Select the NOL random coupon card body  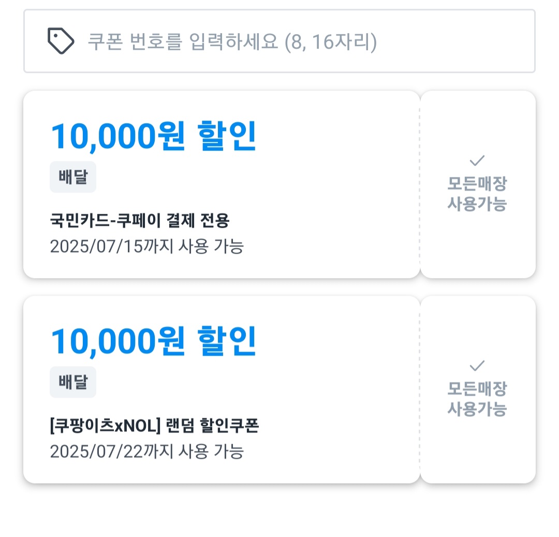[222, 389]
